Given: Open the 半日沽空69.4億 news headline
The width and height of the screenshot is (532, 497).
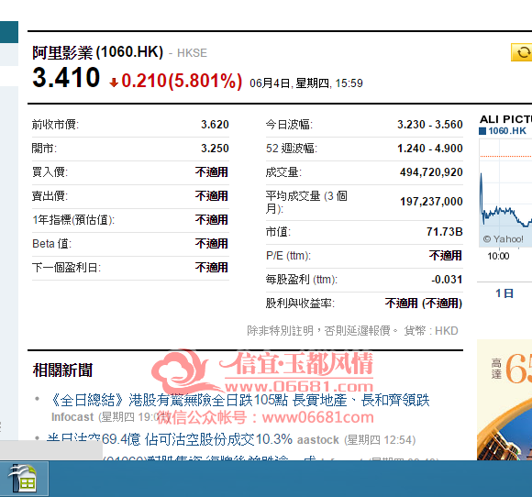Looking at the screenshot, I should click(170, 439).
